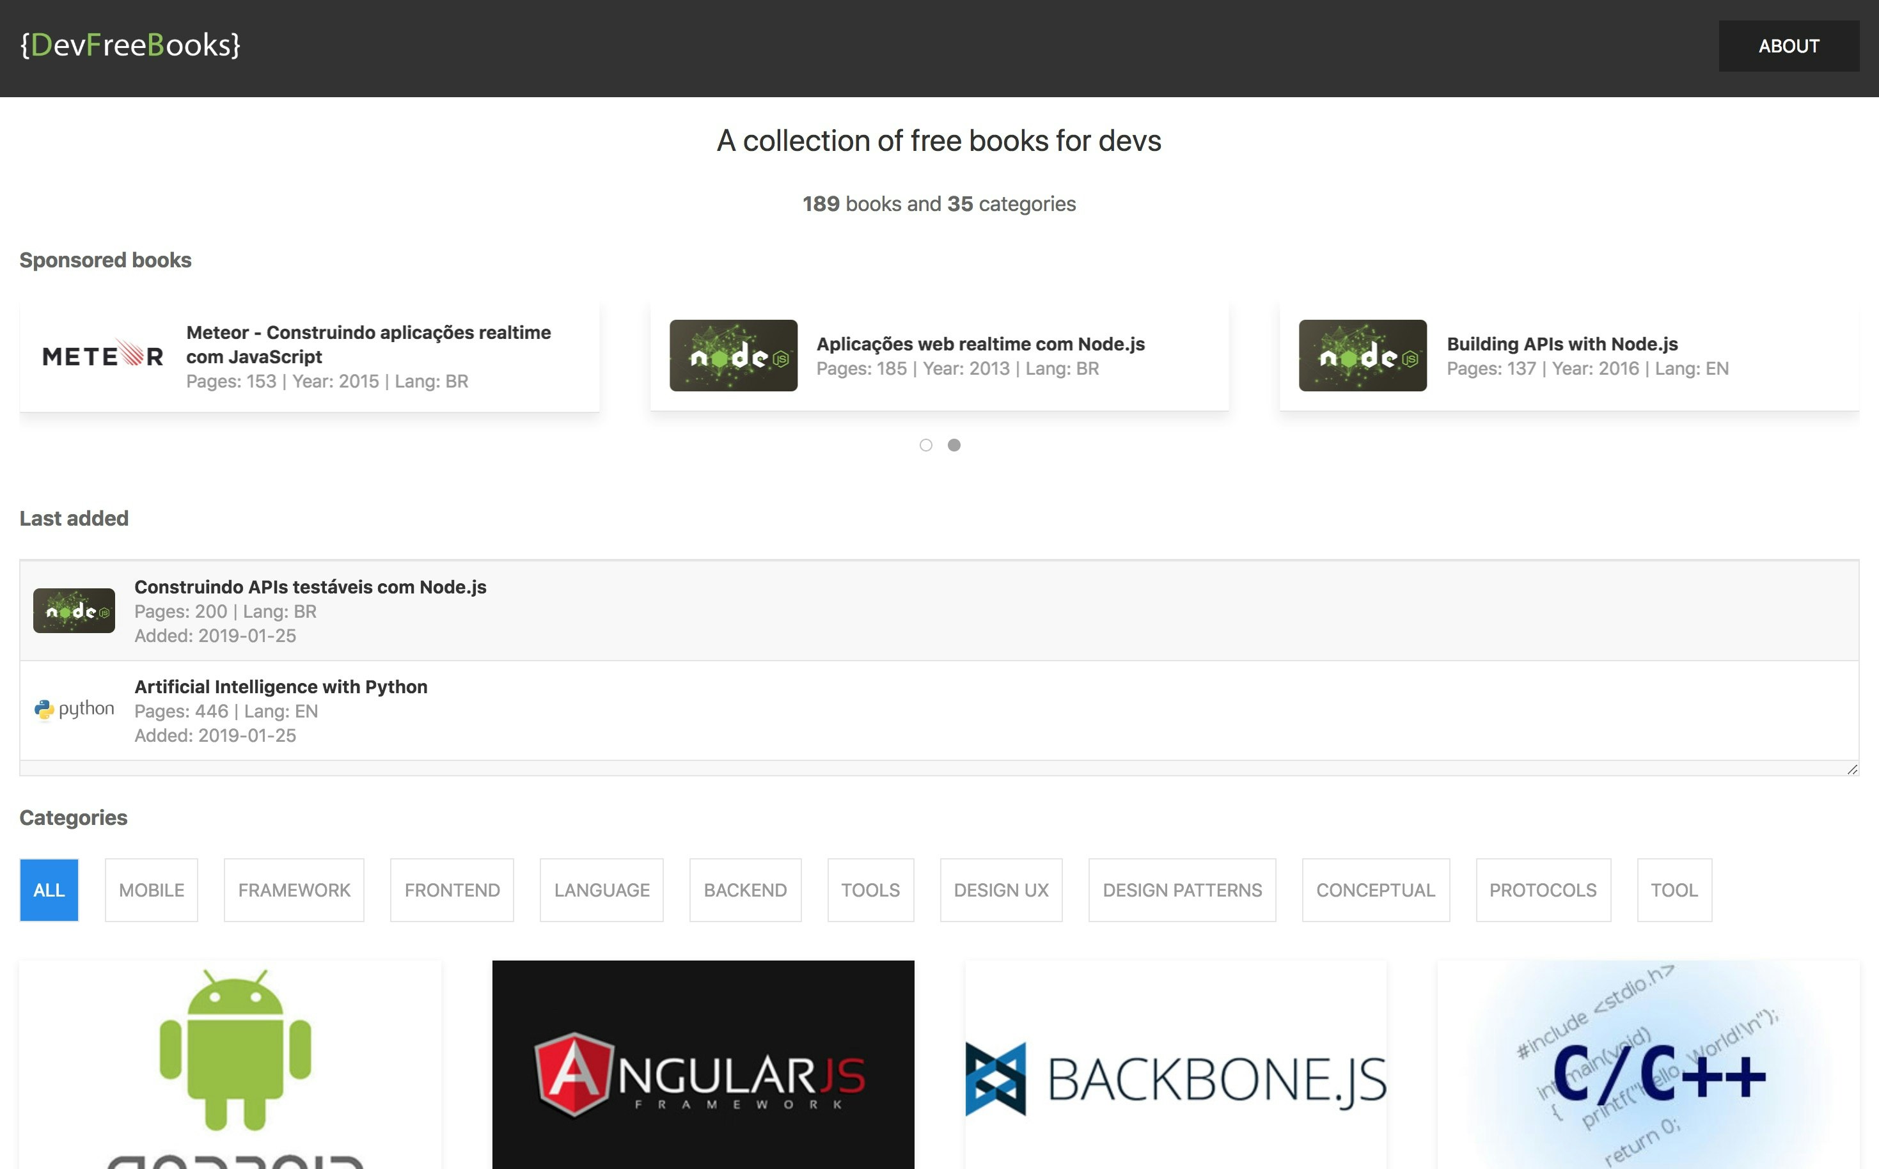Select the first carousel page dot

[x=925, y=445]
